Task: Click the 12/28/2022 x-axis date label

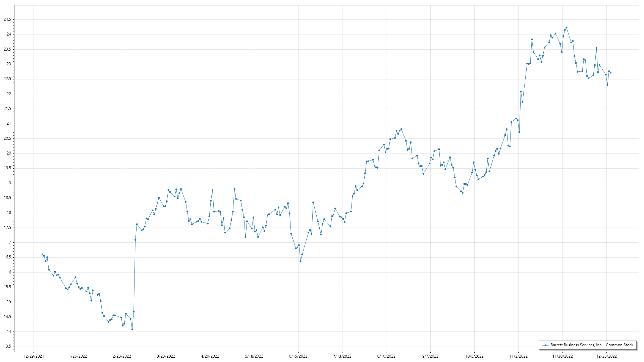Action: pos(606,356)
